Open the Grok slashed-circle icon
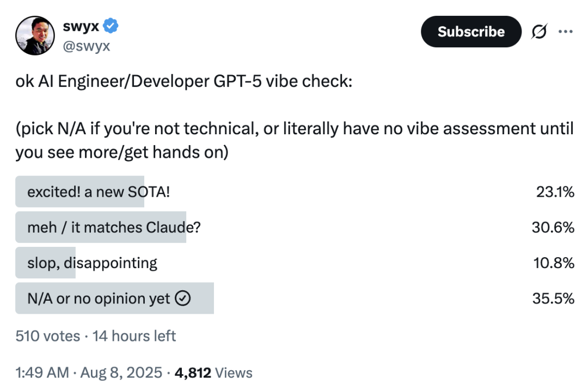This screenshot has width=588, height=392. click(540, 32)
